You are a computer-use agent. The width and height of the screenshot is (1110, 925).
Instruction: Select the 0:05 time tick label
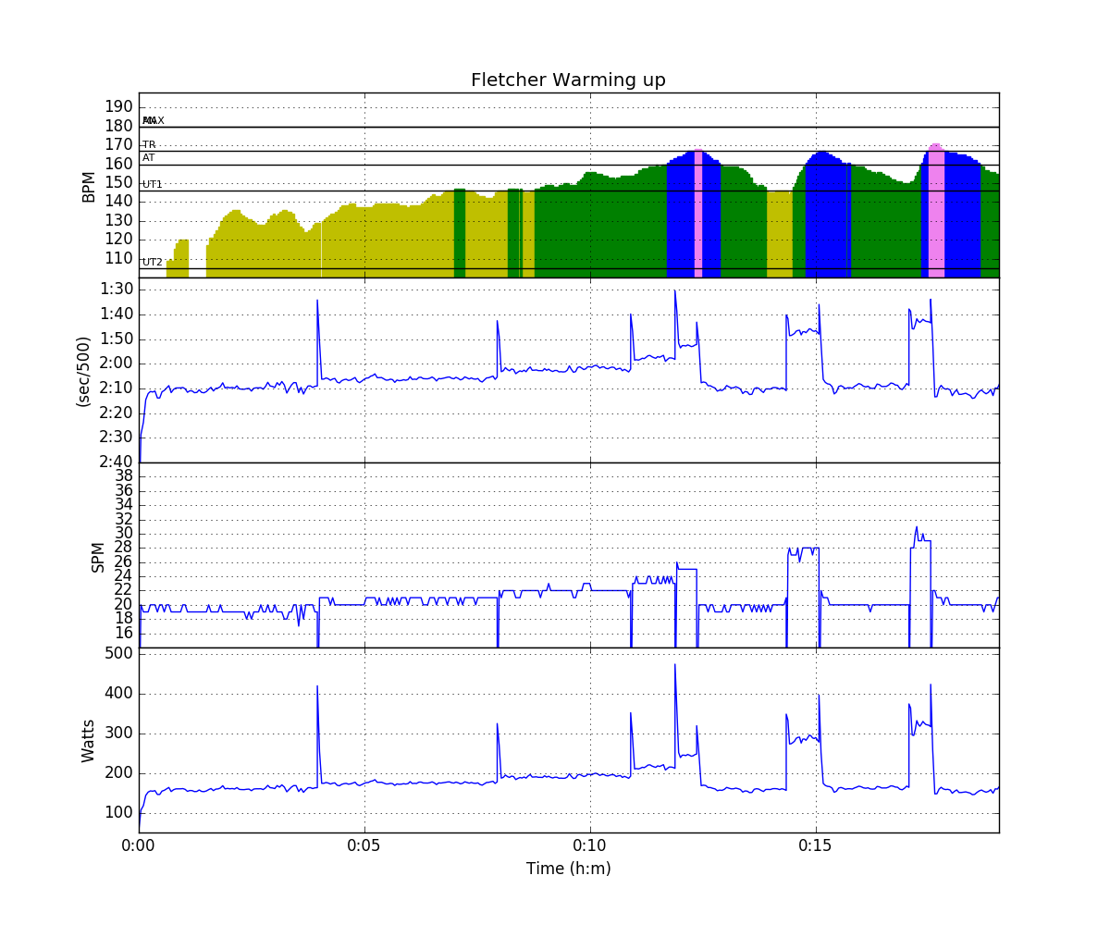click(x=364, y=845)
